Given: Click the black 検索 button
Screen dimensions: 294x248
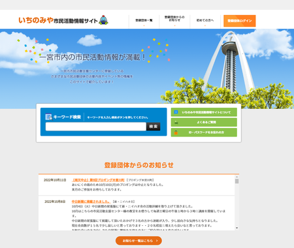Looking at the screenshot, I should [154, 127].
